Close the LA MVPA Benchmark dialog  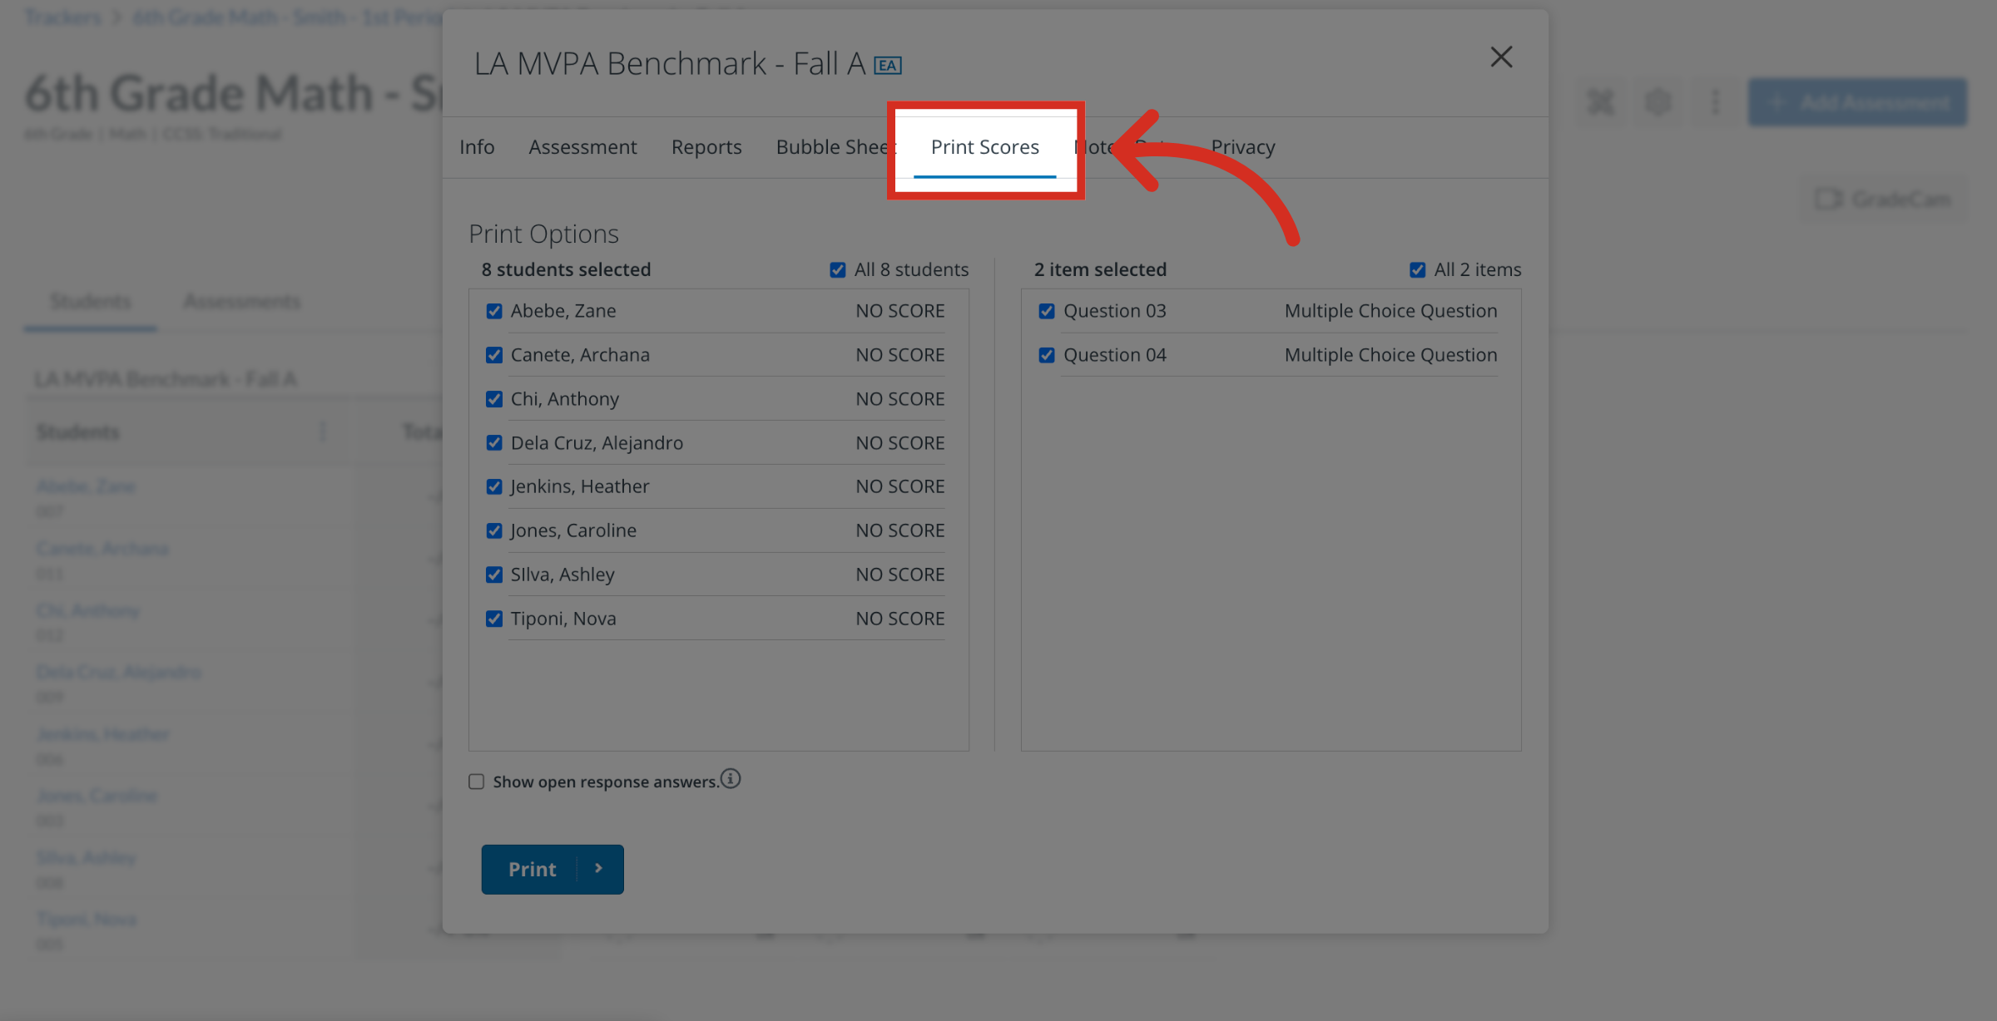click(1501, 57)
